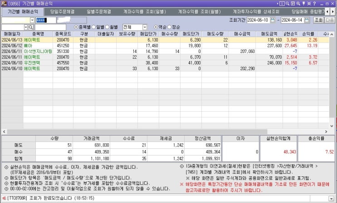Click horizontal scrollbar left arrow
Screen dimensions: 337x203
(x=4, y=132)
